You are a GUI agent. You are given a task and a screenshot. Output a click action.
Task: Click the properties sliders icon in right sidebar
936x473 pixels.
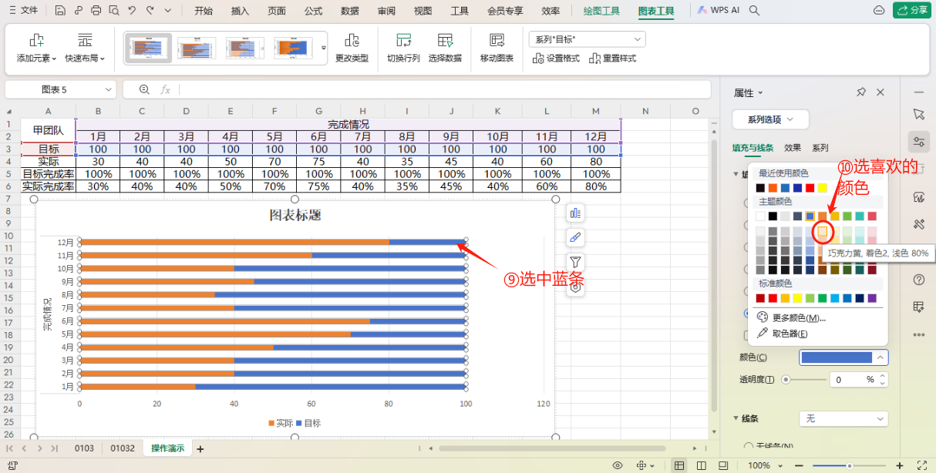click(918, 141)
